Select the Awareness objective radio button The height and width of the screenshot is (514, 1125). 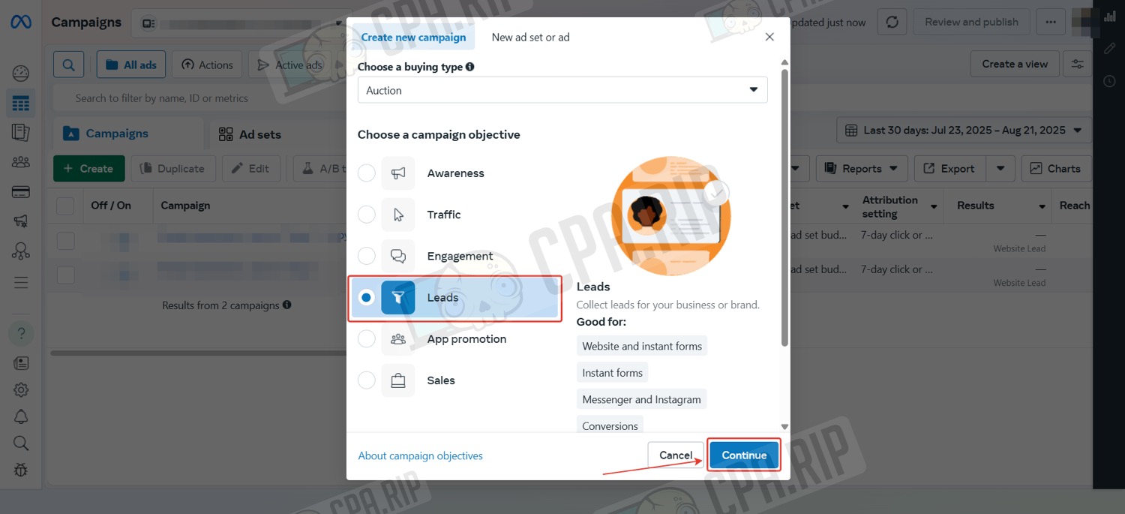(367, 173)
